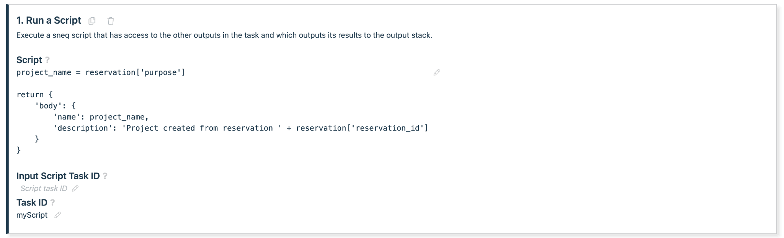This screenshot has height=238, width=784.
Task: Click the pencil beside Script task ID
Action: tap(75, 188)
